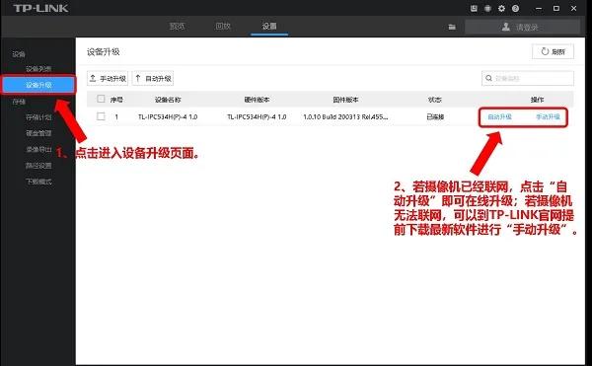Click firmware cell 1.0.10 Build 200313
Image resolution: width=592 pixels, height=366 pixels.
(x=345, y=117)
